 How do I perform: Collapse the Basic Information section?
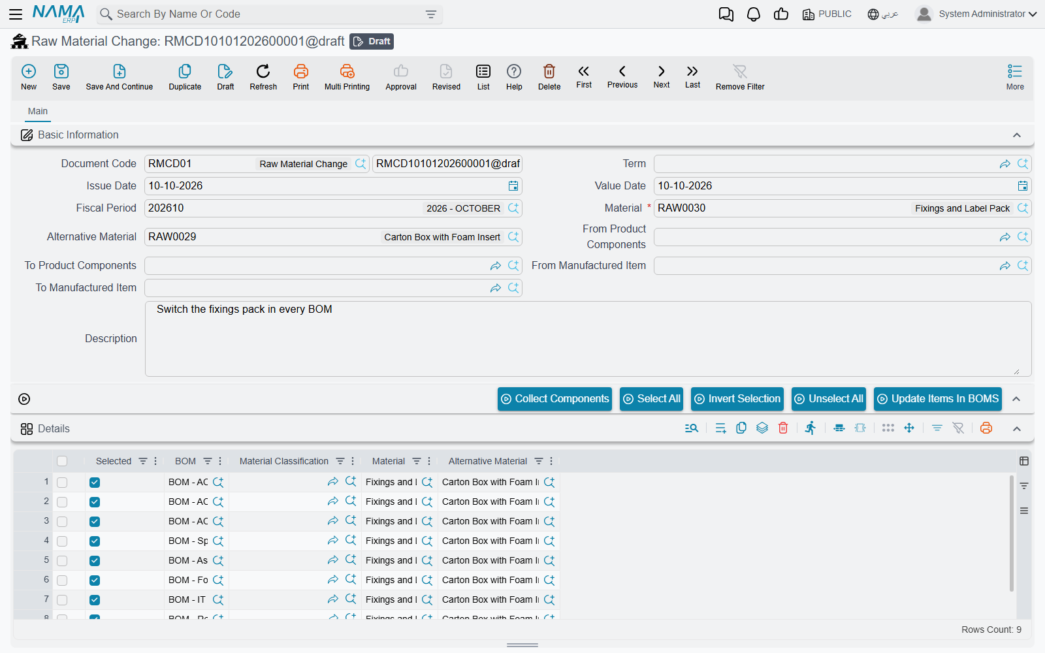(x=1017, y=135)
